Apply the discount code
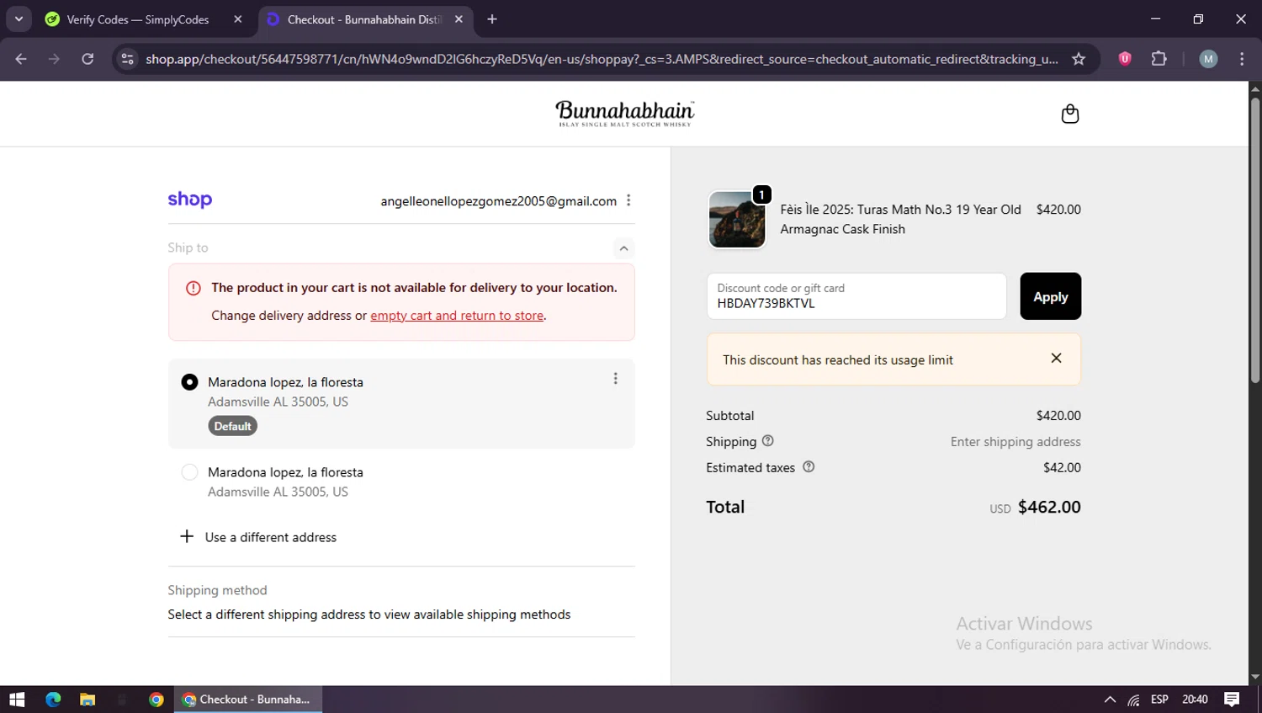 (1050, 296)
